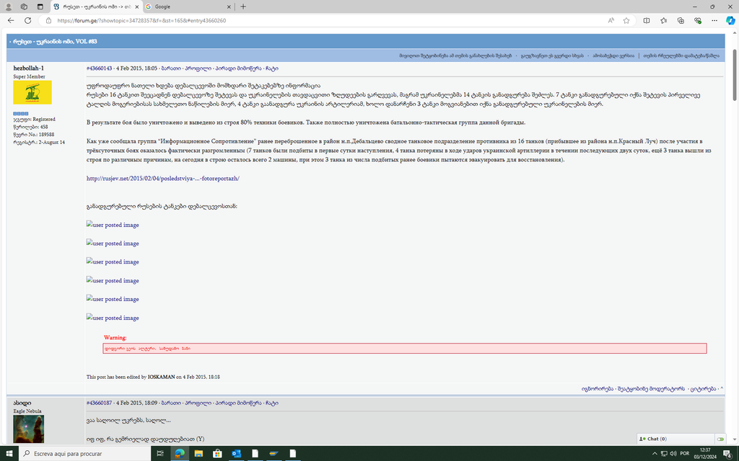Image resolution: width=739 pixels, height=461 pixels.
Task: Click the hezbollah-1 yellow avatar
Action: pos(32,92)
